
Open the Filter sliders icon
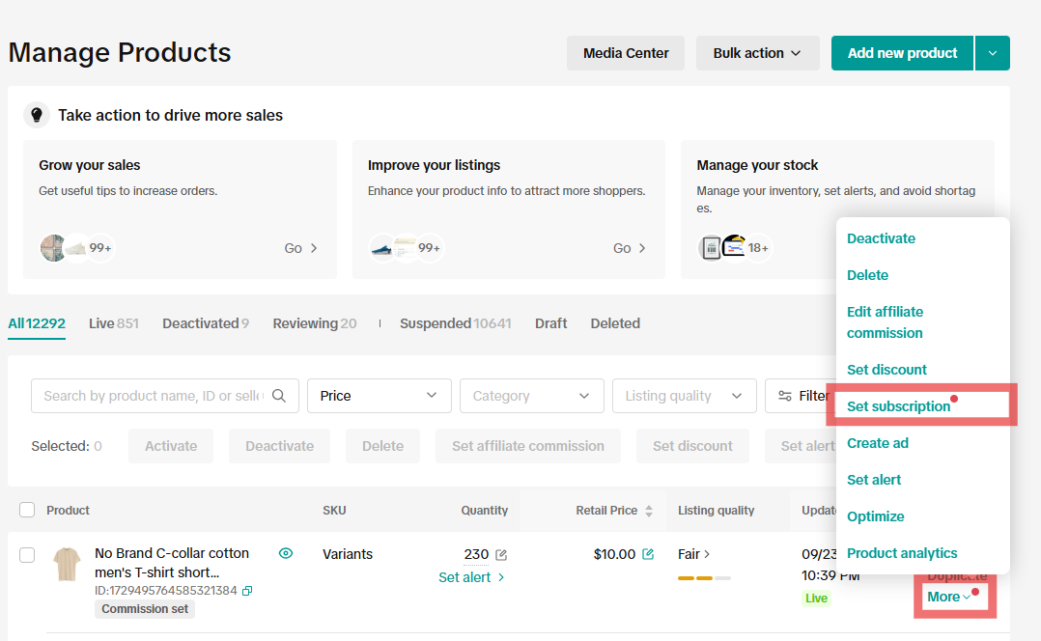point(784,396)
